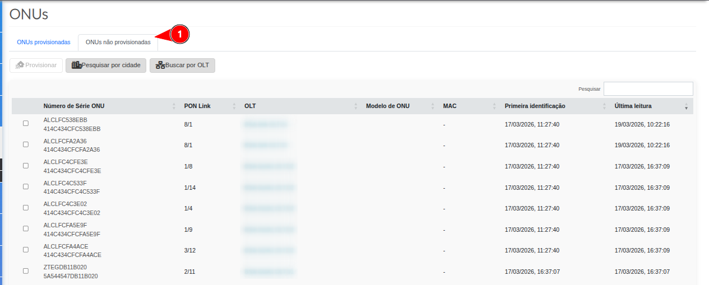The height and width of the screenshot is (285, 709).
Task: Click serial number ALCLFC538EBB
Action: click(65, 120)
